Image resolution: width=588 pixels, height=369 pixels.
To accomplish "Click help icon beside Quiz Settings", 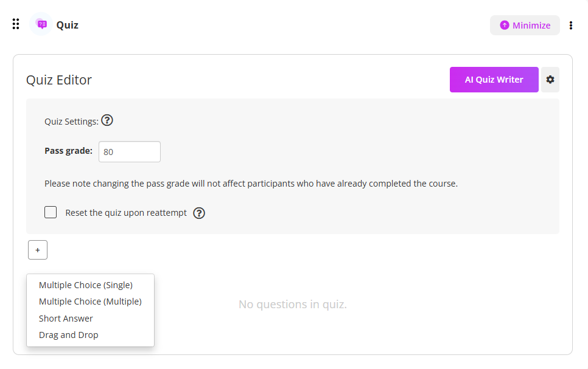I will [x=107, y=120].
